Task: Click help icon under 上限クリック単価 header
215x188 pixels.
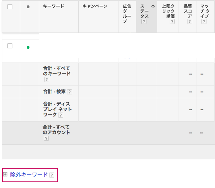Action: pos(172,22)
